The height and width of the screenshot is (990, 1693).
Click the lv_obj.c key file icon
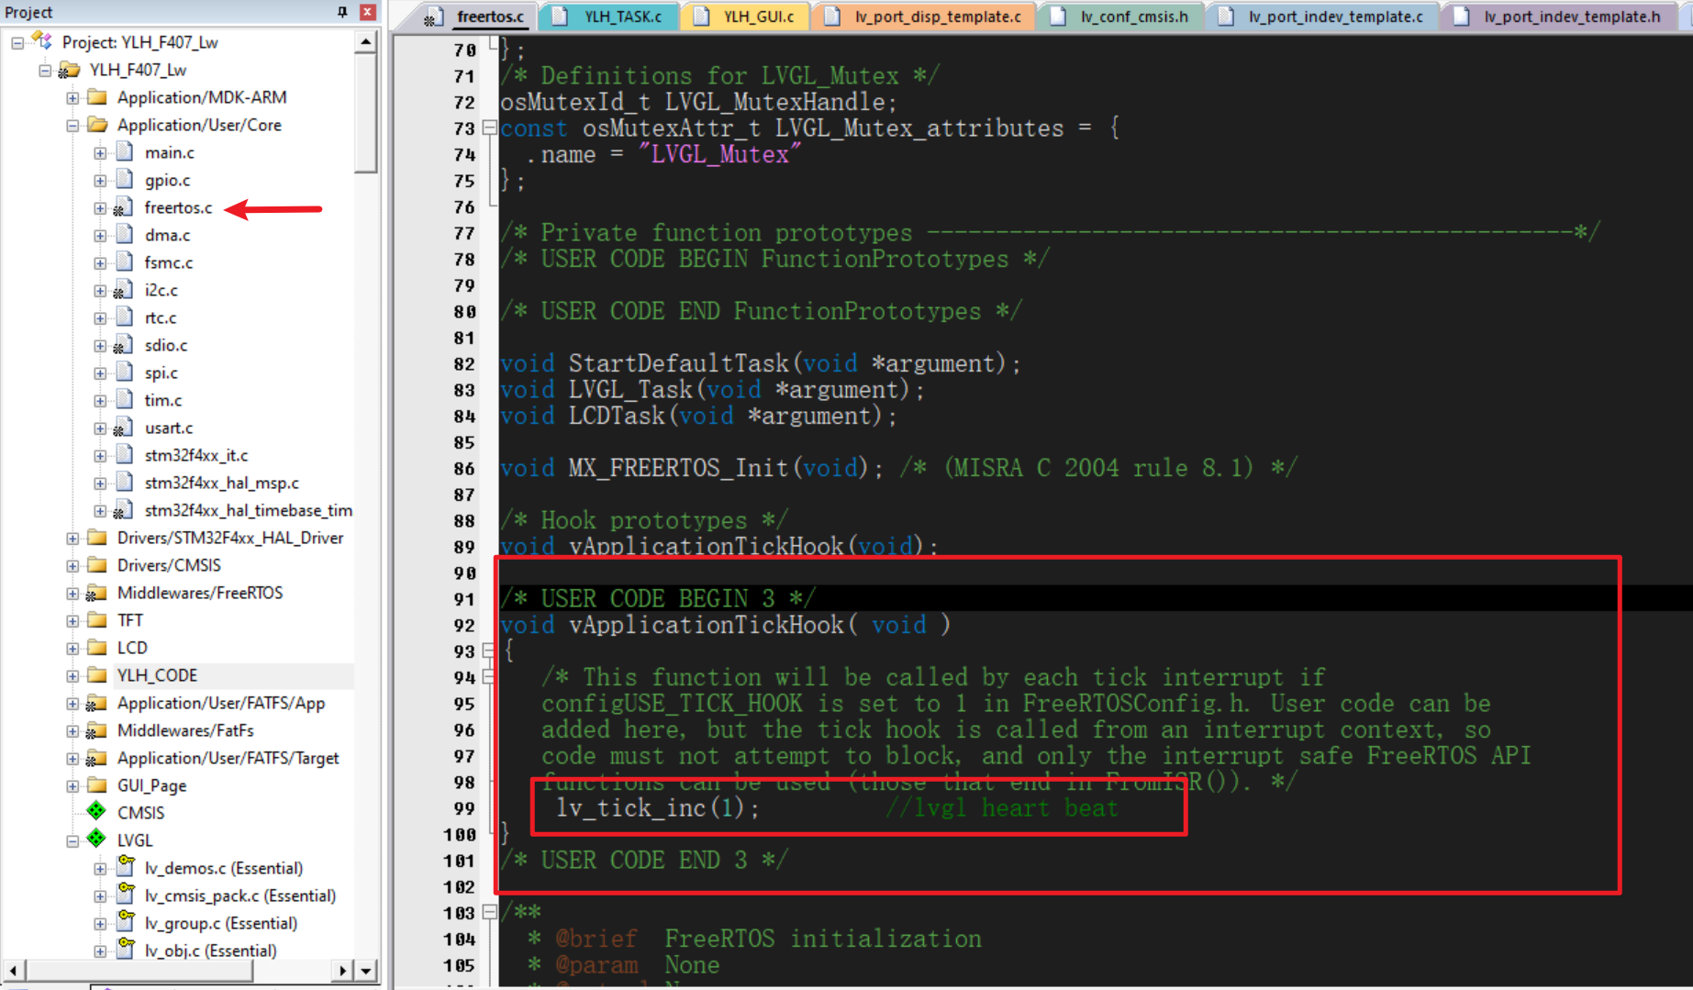[x=126, y=950]
